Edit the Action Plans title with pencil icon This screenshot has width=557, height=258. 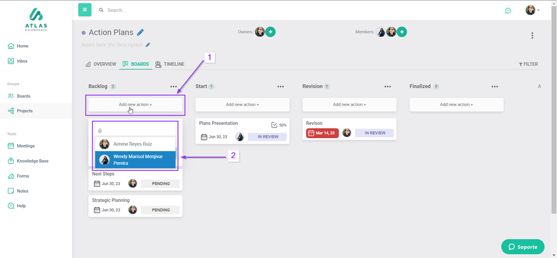point(141,33)
